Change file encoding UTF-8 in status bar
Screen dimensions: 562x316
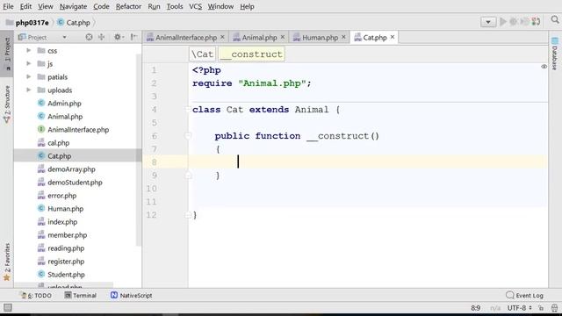(519, 308)
